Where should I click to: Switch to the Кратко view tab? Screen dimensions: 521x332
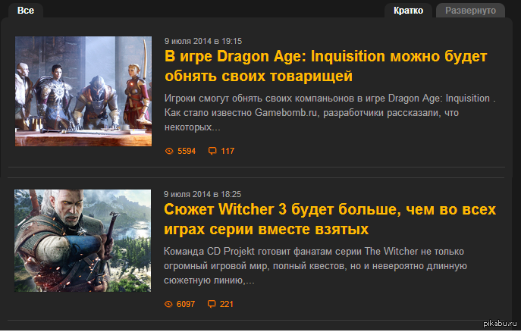(408, 11)
